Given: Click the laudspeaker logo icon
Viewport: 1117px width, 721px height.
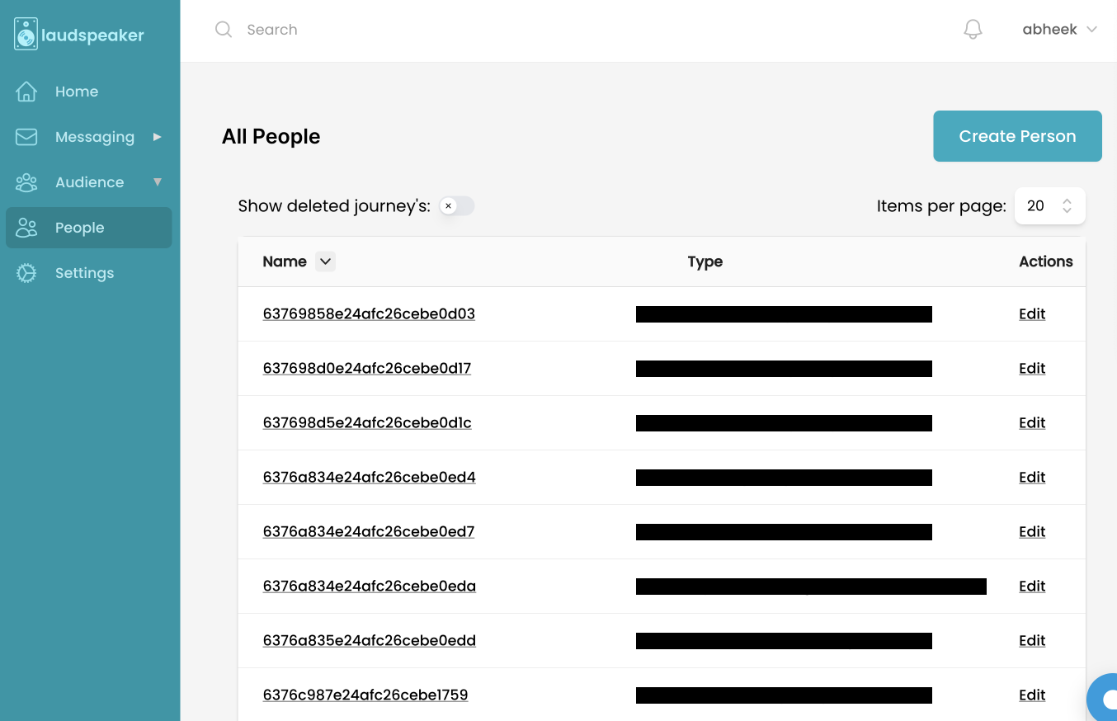Looking at the screenshot, I should click(x=26, y=35).
